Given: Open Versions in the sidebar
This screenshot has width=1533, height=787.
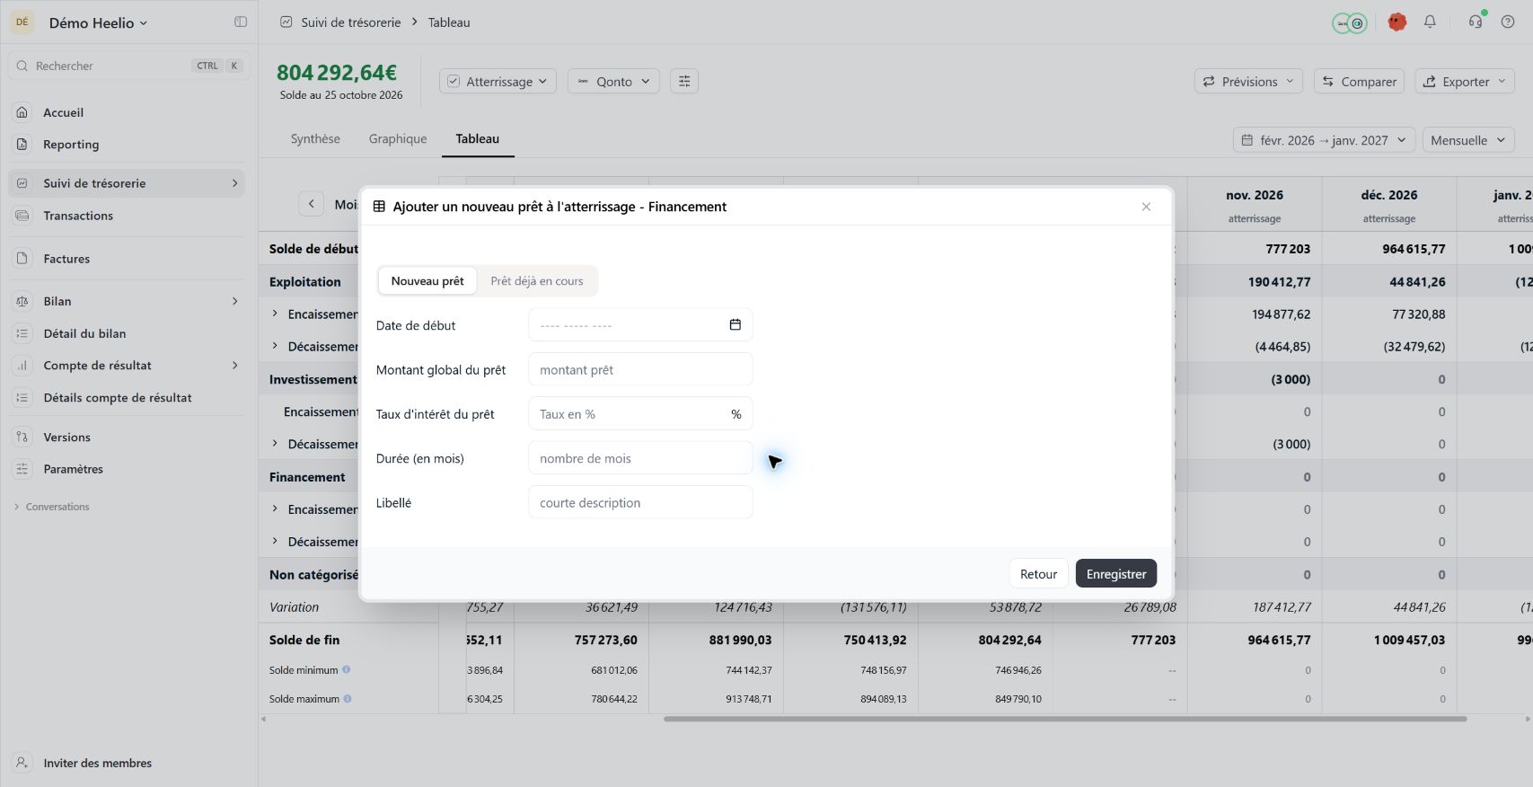Looking at the screenshot, I should (126, 438).
